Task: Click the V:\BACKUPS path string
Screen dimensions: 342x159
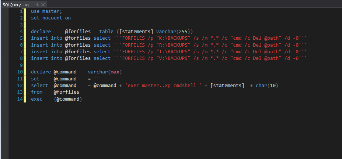Action: 174,58
